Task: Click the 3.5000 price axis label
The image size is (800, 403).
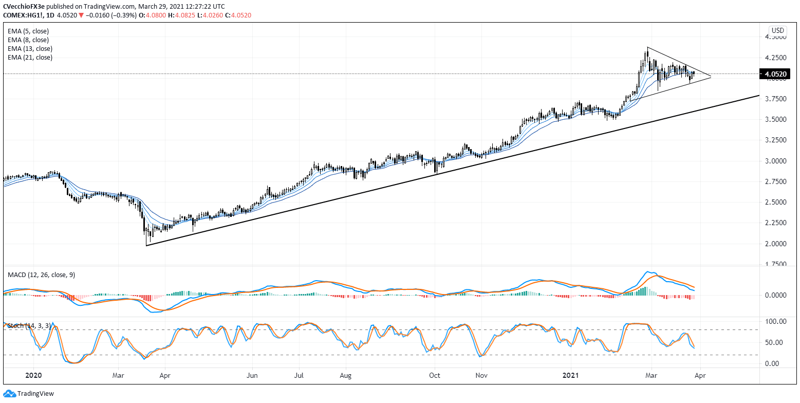Action: point(776,119)
